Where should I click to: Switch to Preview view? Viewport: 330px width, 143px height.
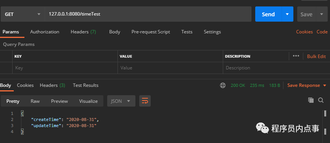(x=60, y=101)
